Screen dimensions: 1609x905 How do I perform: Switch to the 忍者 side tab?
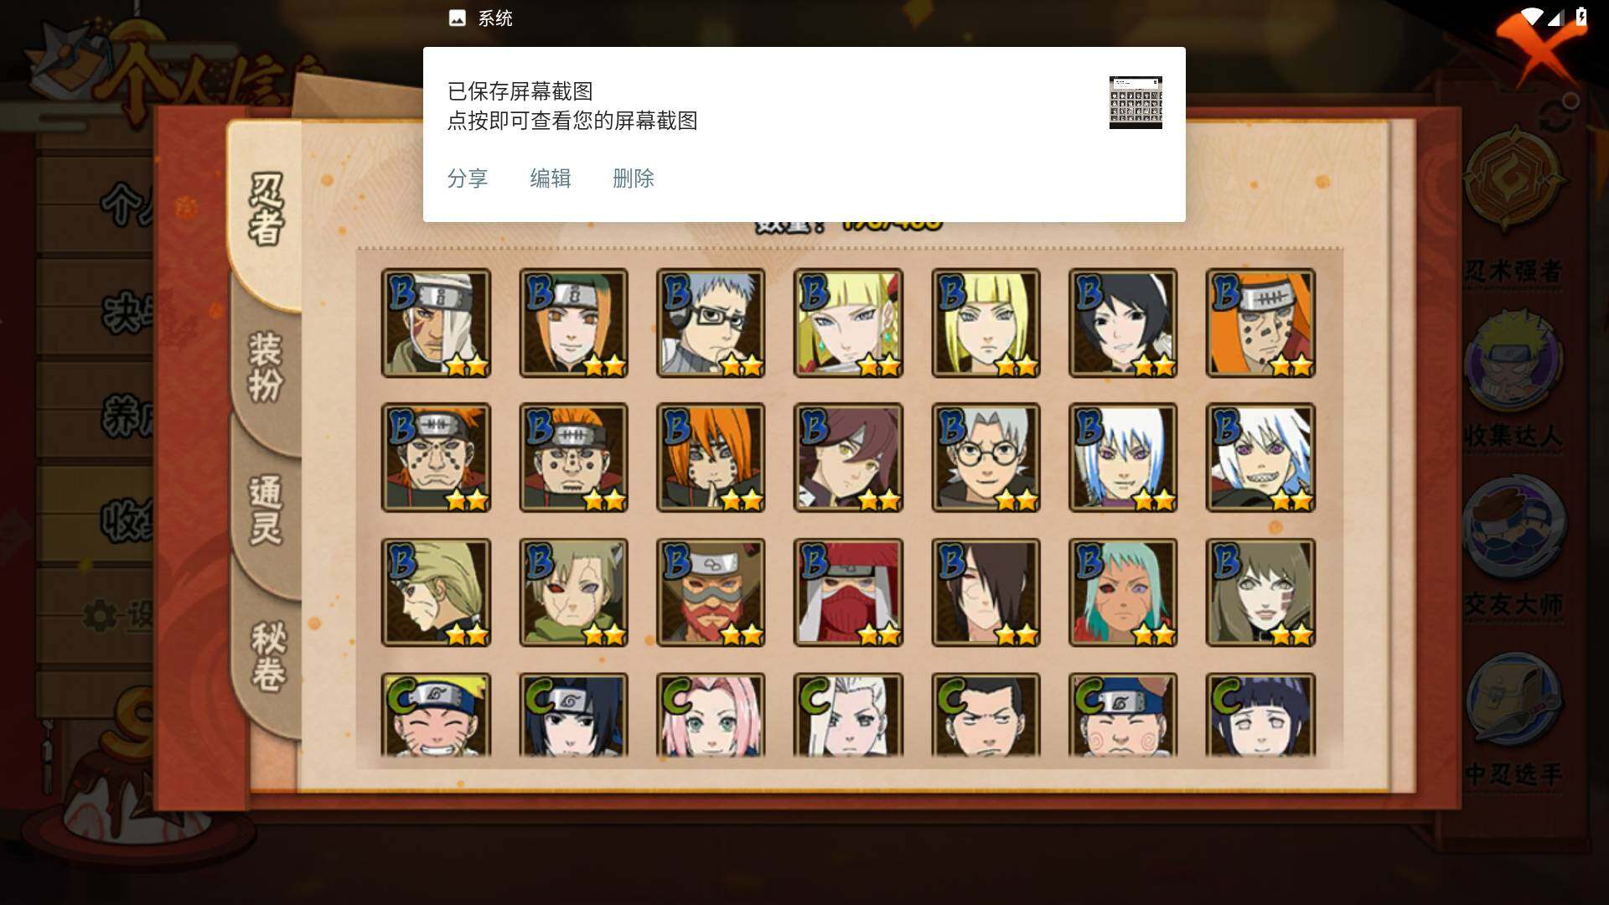(x=266, y=209)
